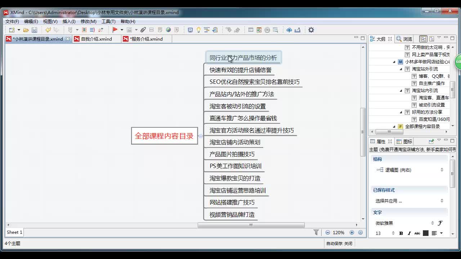Open the 文件(F) menu
Screen dimensions: 461x259
coord(12,22)
